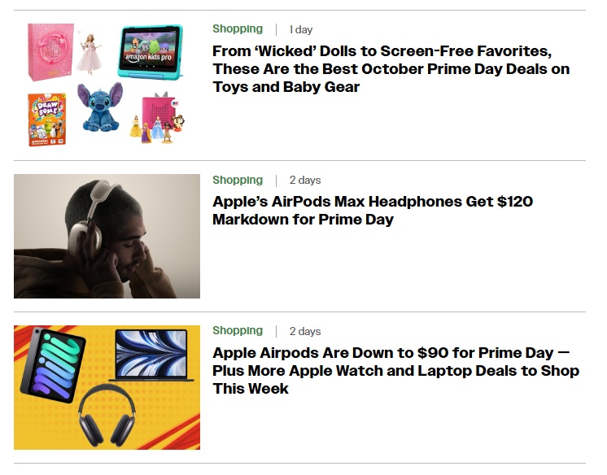Click the black headphones on yellow background
This screenshot has height=475, width=607.
(x=107, y=415)
